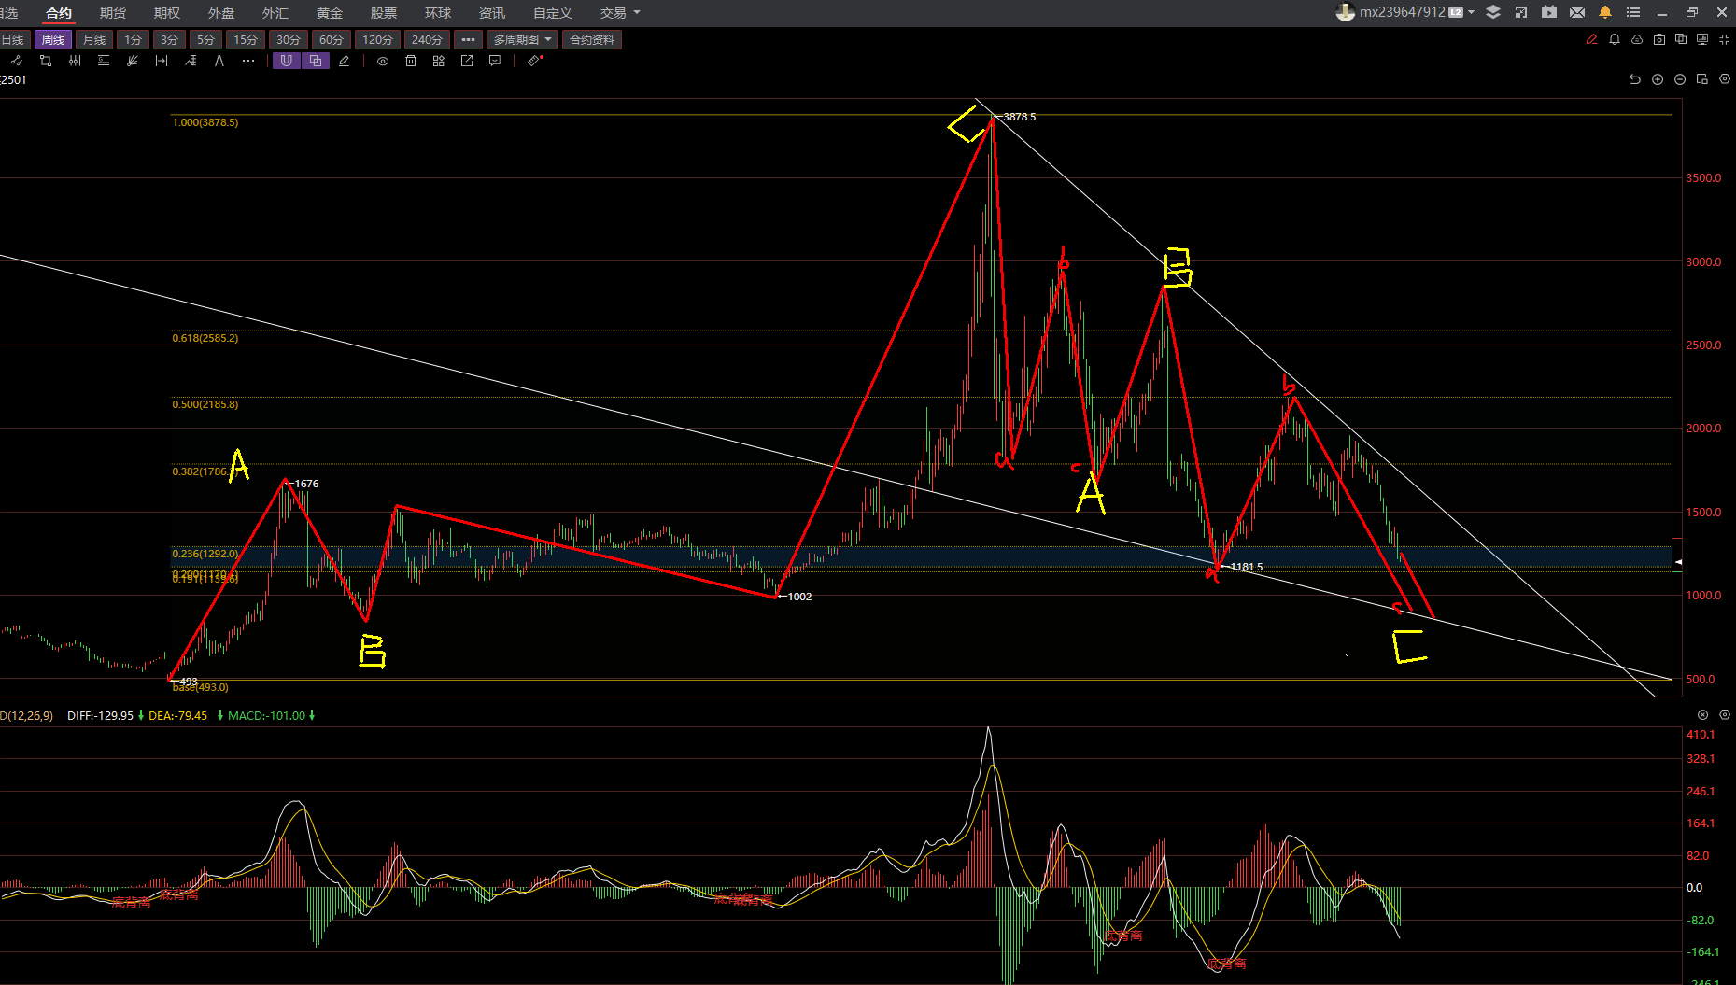Screen dimensions: 1736x985
Task: Switch chart to 1分 period
Action: tap(134, 39)
